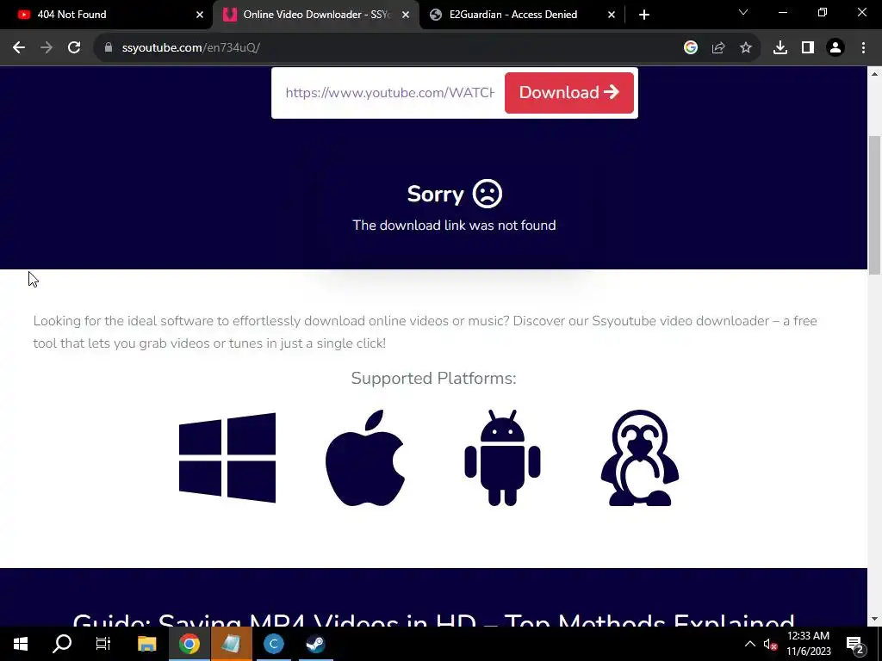Expand the tab search chevron
882x661 pixels.
(x=743, y=12)
